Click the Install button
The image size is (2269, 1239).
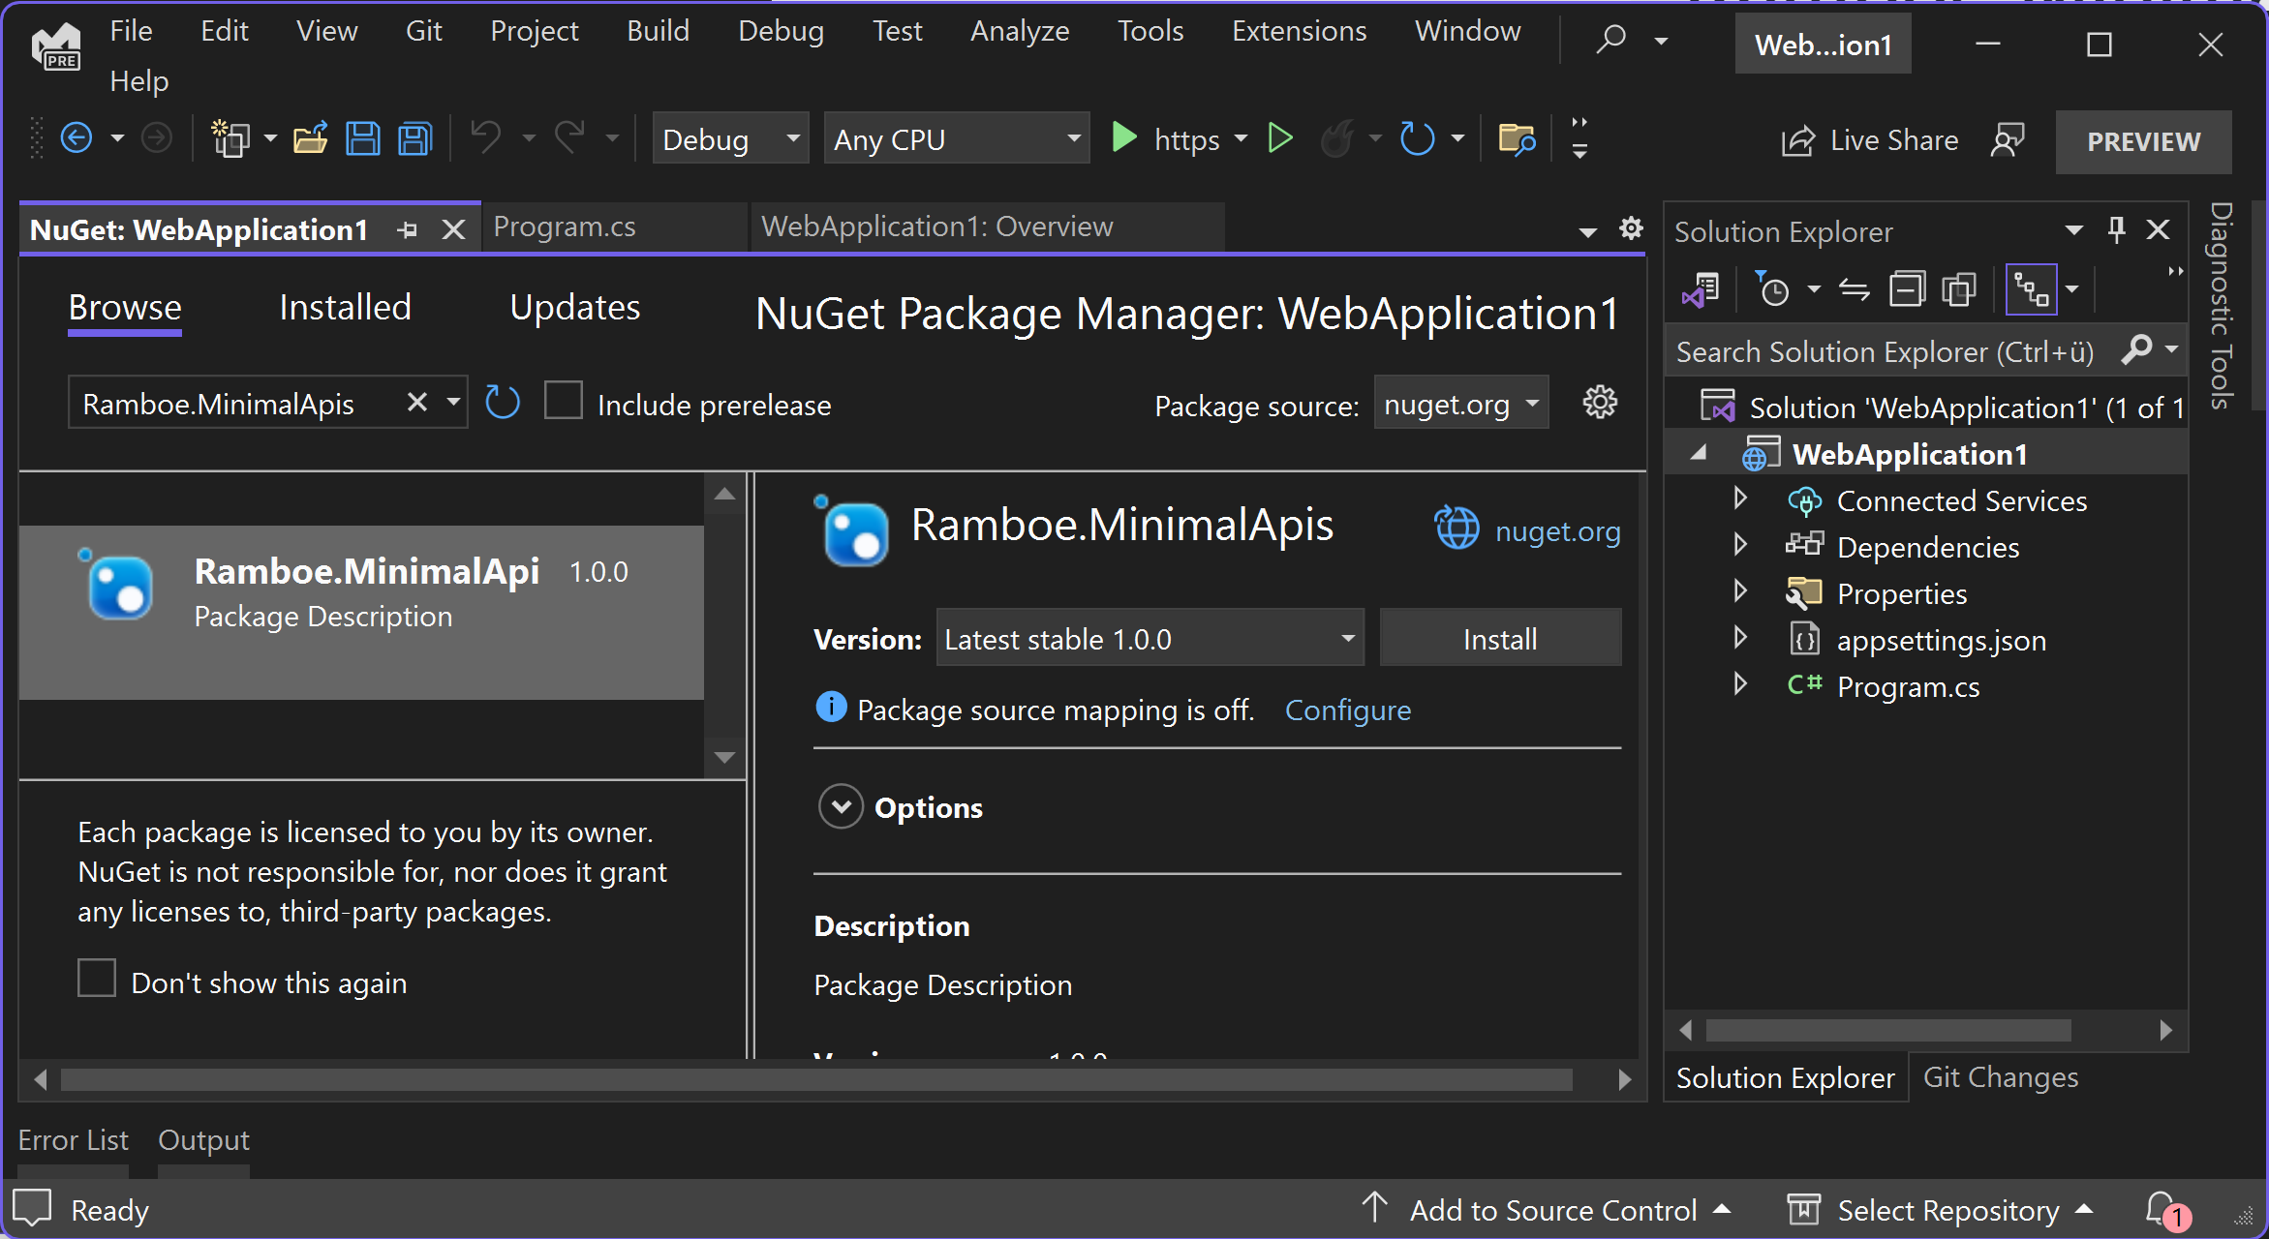click(x=1499, y=639)
